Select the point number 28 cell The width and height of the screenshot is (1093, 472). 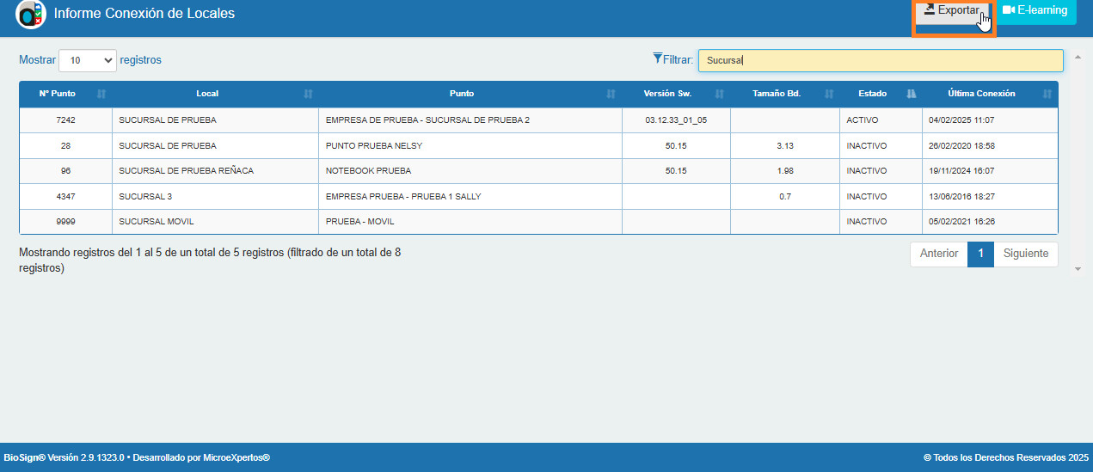pos(66,145)
